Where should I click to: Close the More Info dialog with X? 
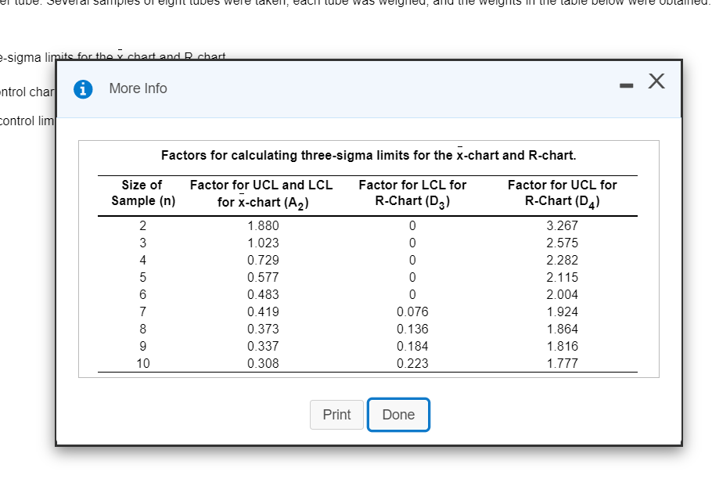656,81
